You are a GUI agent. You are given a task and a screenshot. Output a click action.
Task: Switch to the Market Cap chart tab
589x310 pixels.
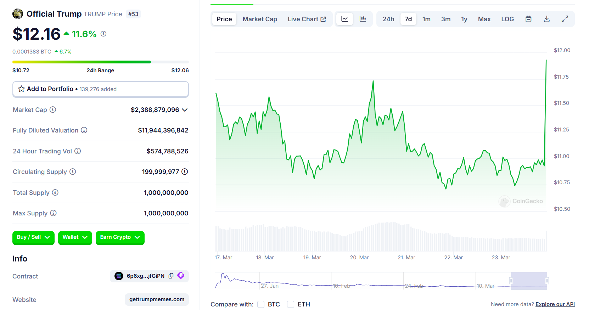[259, 19]
